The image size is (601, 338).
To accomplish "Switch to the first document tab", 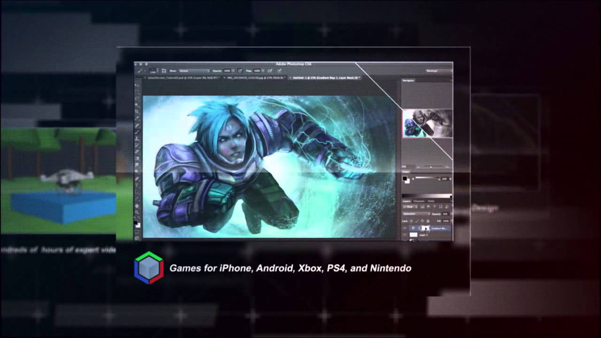I will click(x=182, y=78).
